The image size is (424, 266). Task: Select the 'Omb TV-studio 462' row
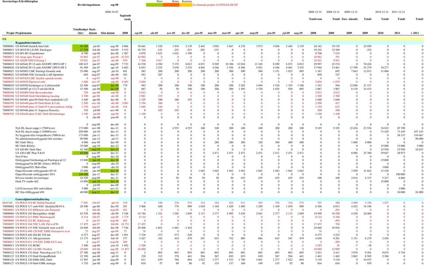(27, 181)
